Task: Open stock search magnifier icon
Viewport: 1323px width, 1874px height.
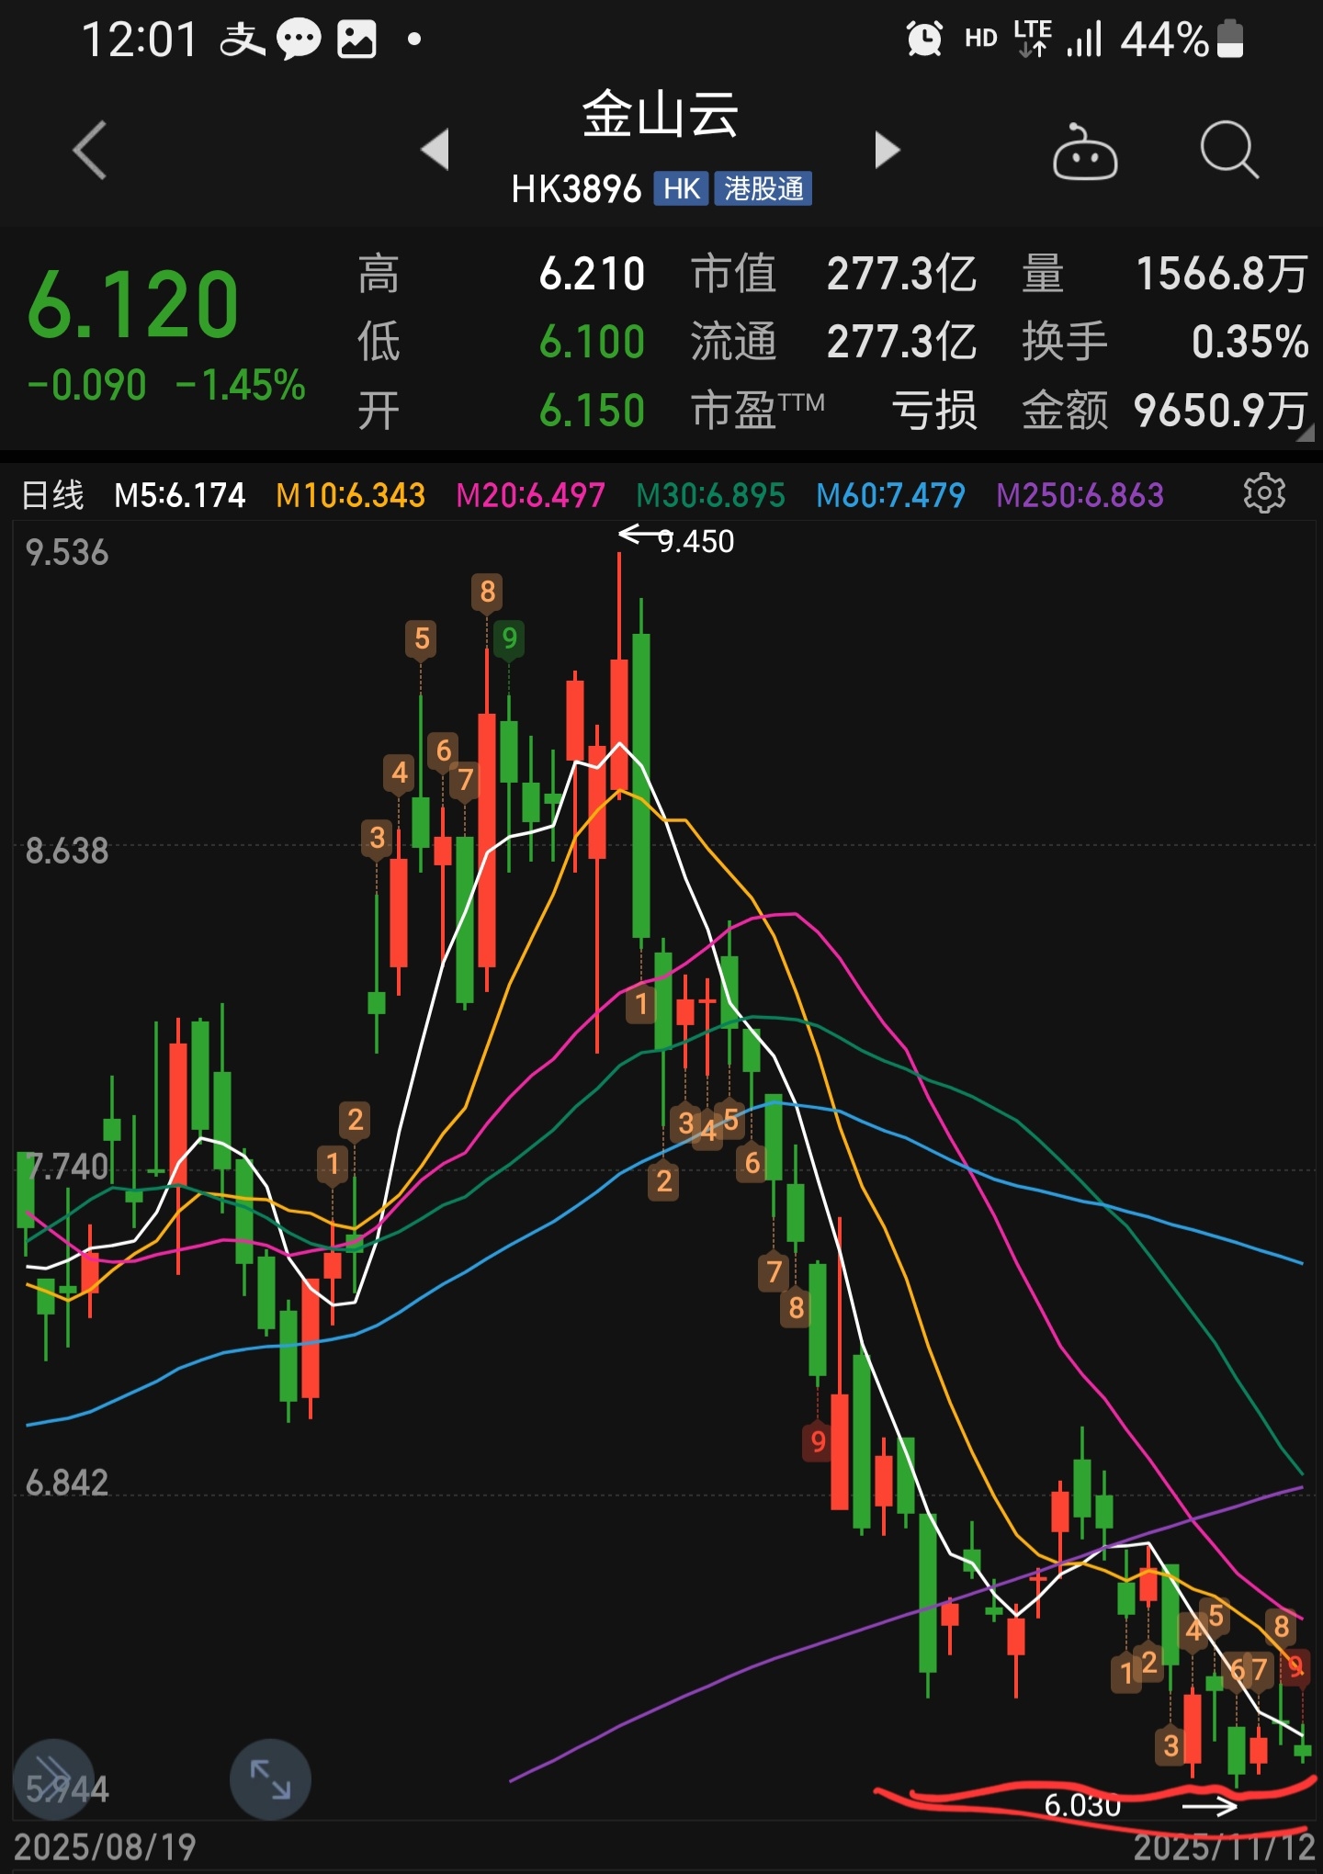Action: pyautogui.click(x=1228, y=149)
